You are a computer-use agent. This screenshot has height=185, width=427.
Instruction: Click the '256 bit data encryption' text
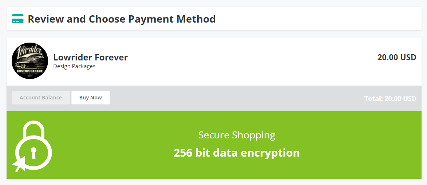point(237,153)
